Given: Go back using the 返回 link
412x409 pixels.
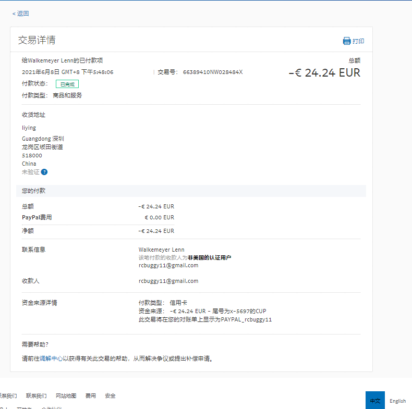Looking at the screenshot, I should 21,14.
